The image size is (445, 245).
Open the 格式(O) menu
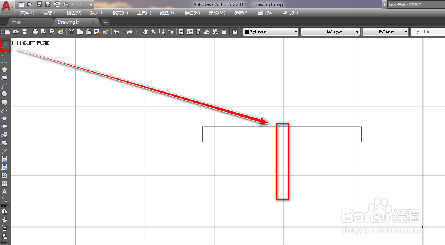click(x=120, y=13)
